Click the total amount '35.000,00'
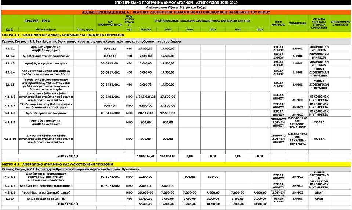This screenshot has width=352, height=210. 146,192
